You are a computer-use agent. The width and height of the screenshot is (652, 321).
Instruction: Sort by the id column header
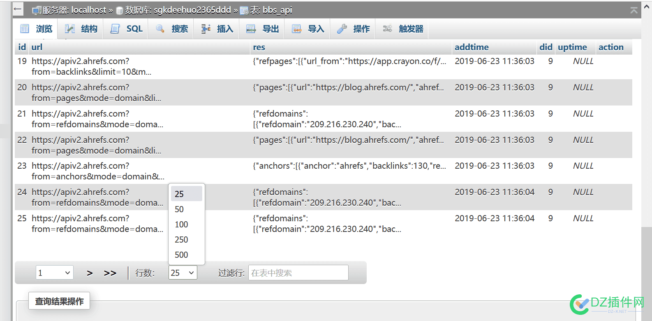click(22, 47)
